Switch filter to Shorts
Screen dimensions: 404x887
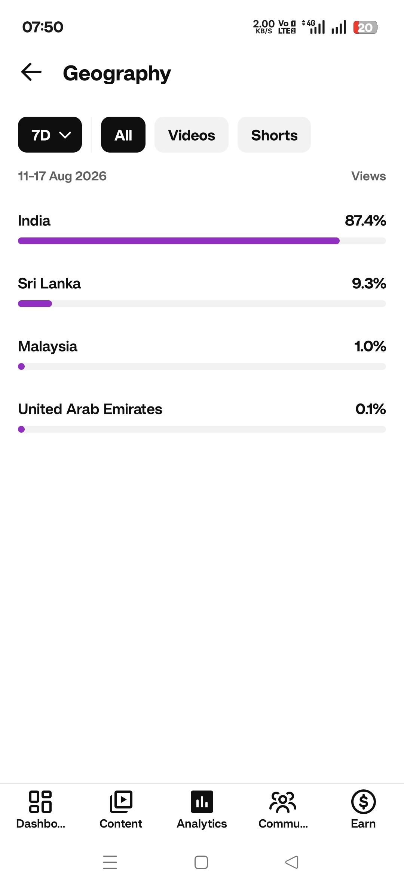(x=274, y=135)
